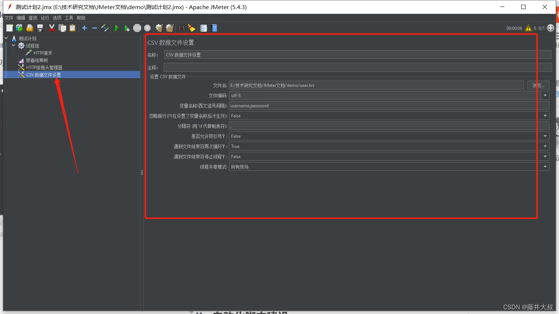Expand all nodes with plus icon
This screenshot has height=314, width=559.
pyautogui.click(x=84, y=28)
